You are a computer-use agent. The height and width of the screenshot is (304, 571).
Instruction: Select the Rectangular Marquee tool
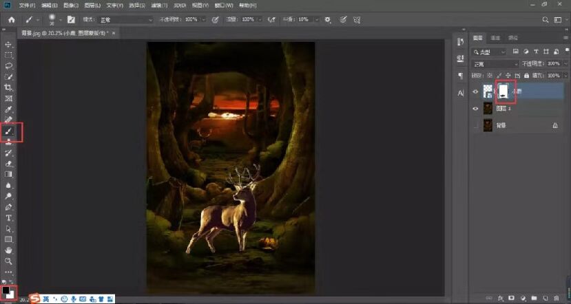tap(8, 55)
